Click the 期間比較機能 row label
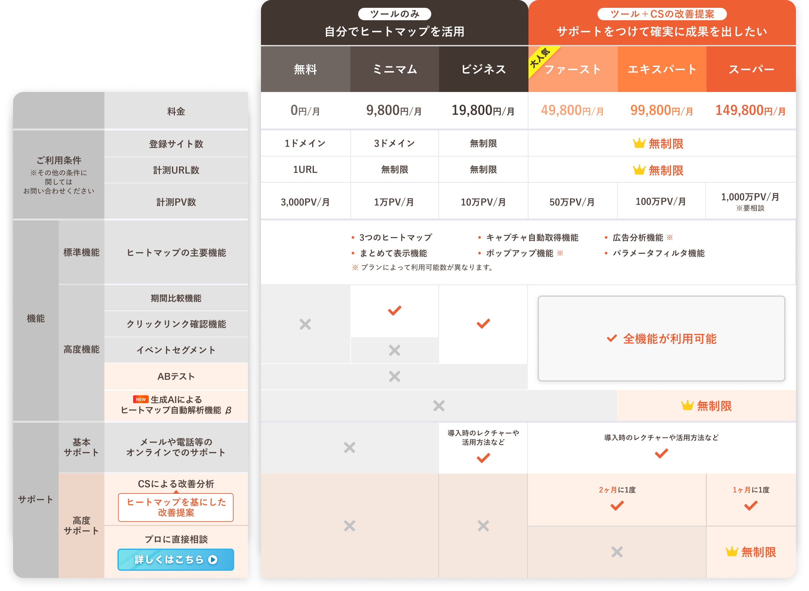 (176, 298)
